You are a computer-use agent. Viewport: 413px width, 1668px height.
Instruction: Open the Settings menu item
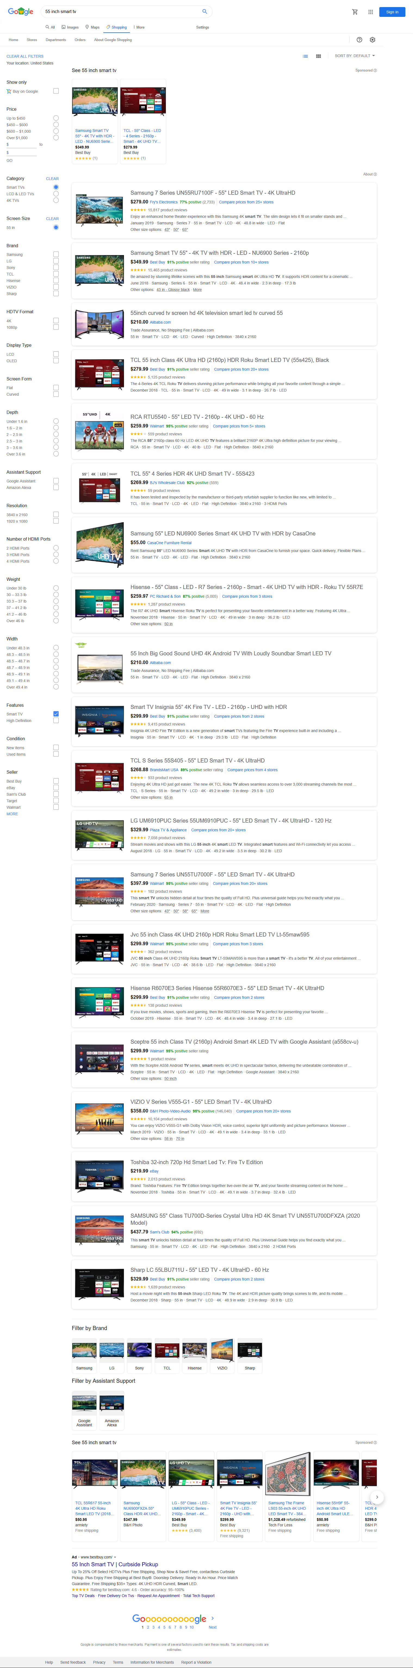pyautogui.click(x=203, y=27)
